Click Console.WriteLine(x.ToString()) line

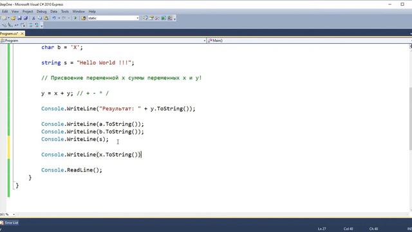click(x=91, y=155)
